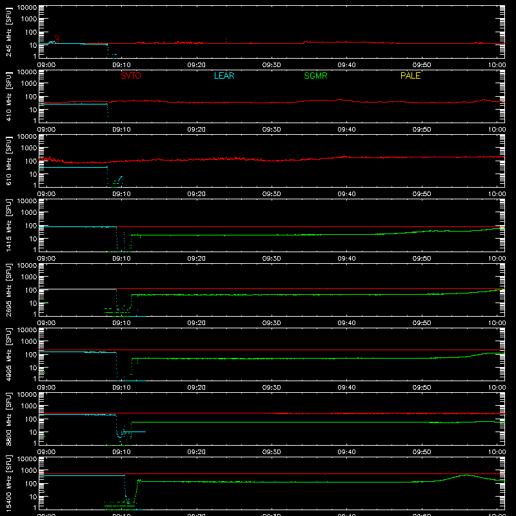This screenshot has width=516, height=516.
Task: Select the '4995 MHz [SFU]' axis title
Action: (8, 354)
